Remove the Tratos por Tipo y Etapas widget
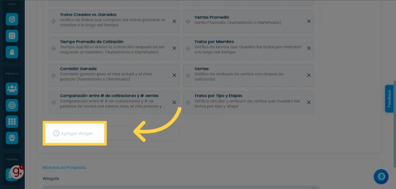The image size is (396, 189). [x=309, y=102]
